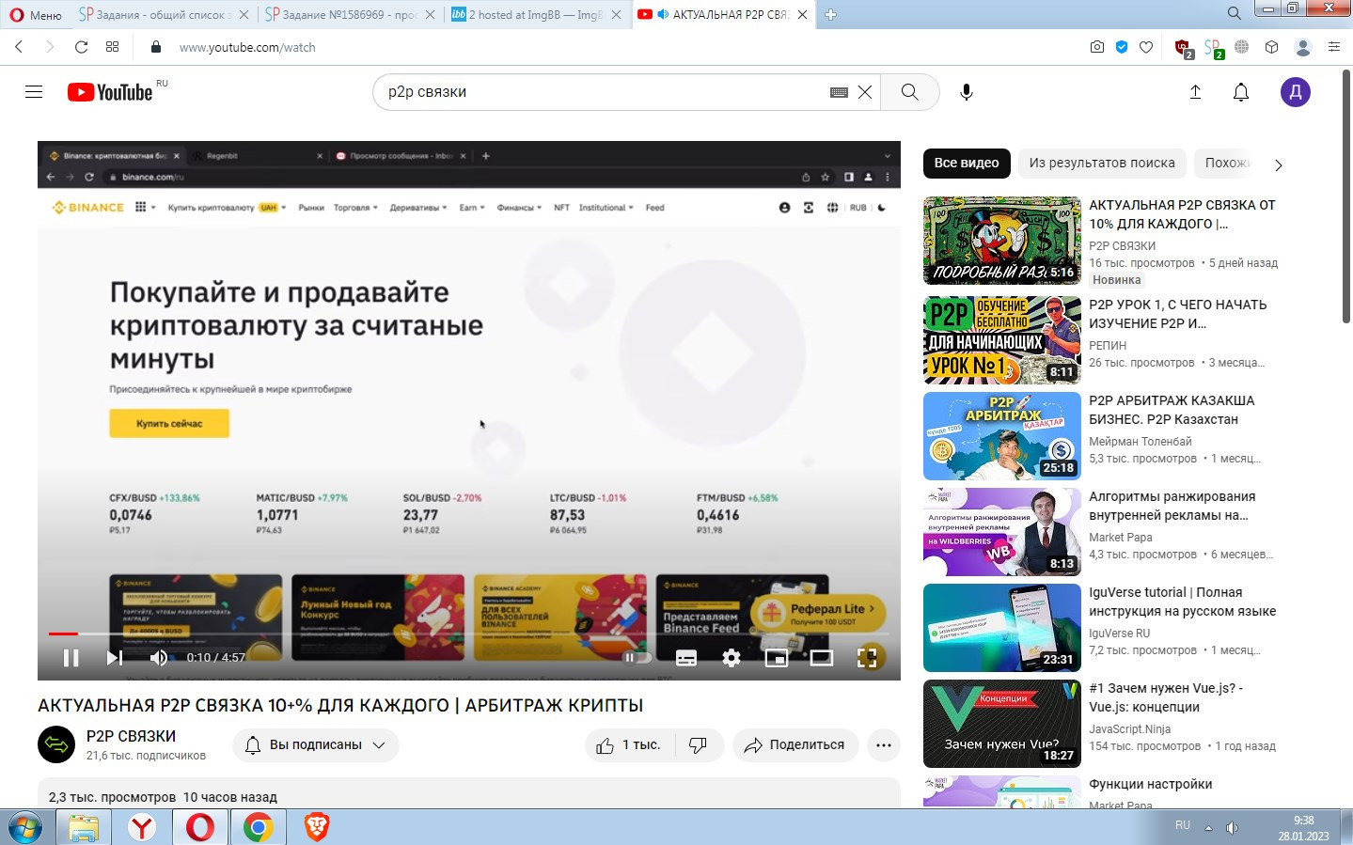The width and height of the screenshot is (1353, 845).
Task: Expand video description box with view count
Action: [x=469, y=793]
